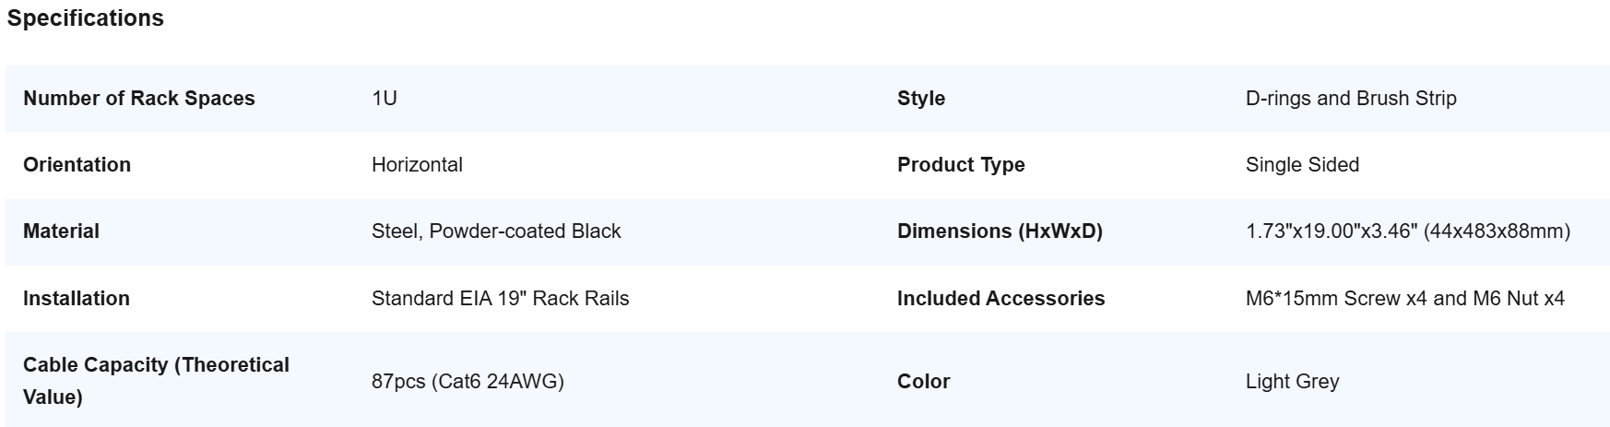Click the Specifications heading
This screenshot has height=427, width=1610.
pos(86,18)
